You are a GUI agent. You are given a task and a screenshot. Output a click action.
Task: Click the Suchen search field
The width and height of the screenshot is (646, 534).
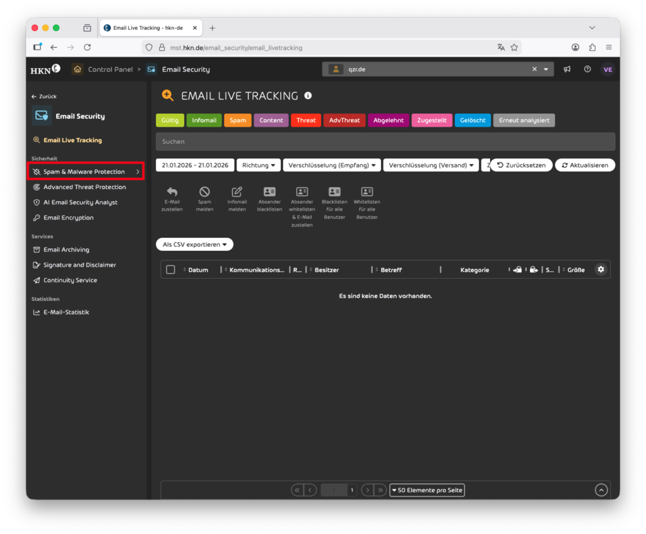click(x=385, y=141)
